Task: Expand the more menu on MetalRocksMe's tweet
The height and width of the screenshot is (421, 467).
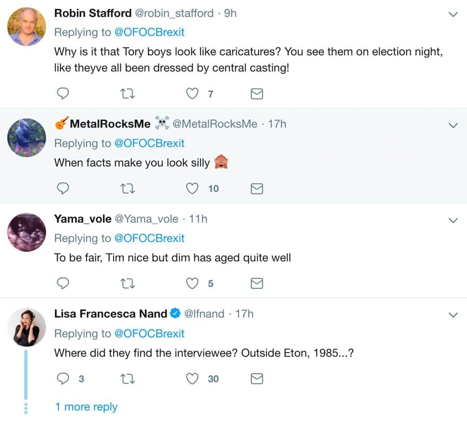Action: (453, 125)
